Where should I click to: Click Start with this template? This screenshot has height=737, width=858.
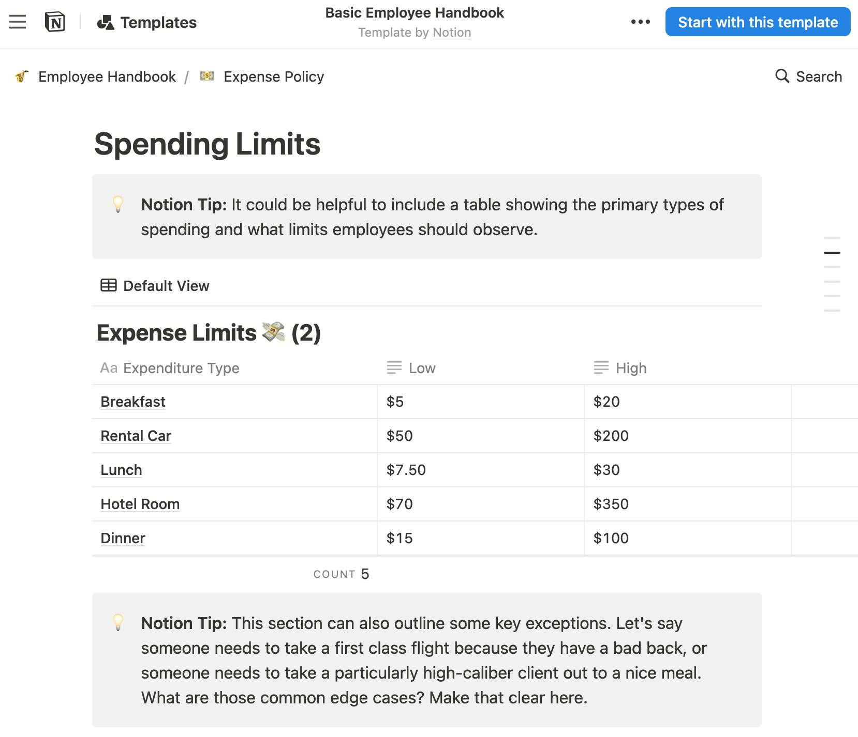(758, 22)
